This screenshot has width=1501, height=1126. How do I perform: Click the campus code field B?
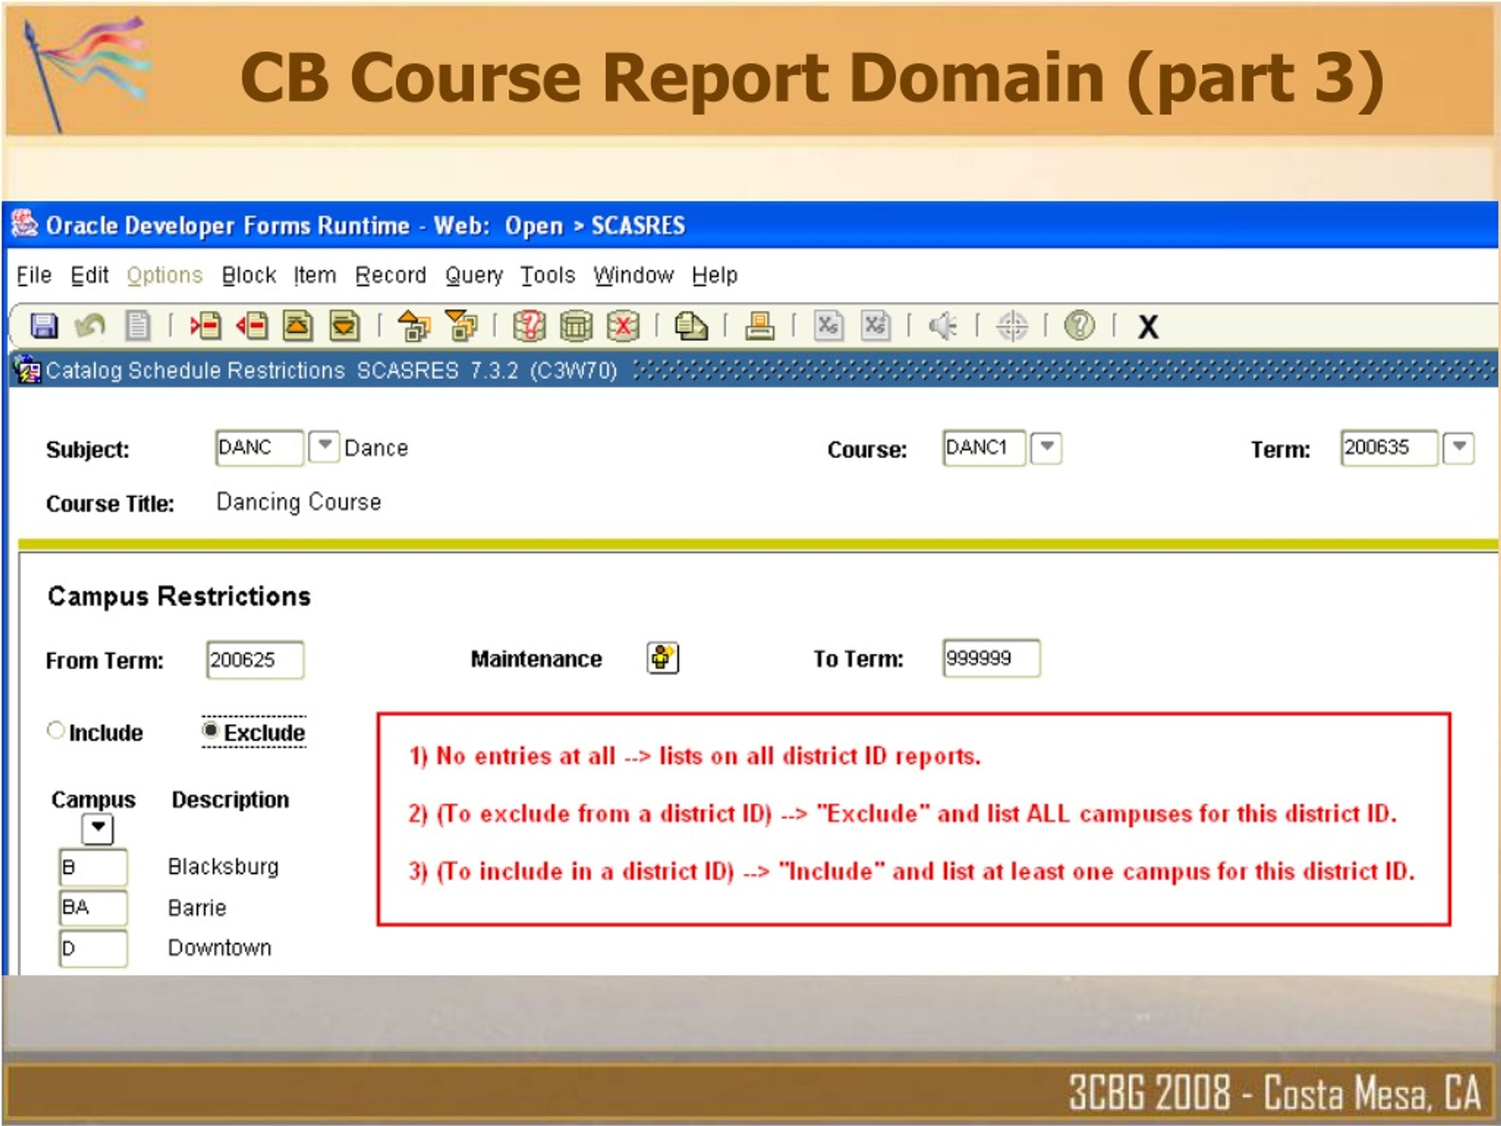(x=94, y=867)
